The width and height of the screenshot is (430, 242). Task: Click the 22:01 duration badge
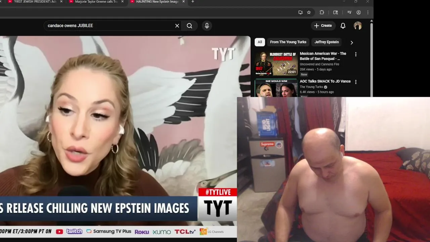tap(292, 72)
